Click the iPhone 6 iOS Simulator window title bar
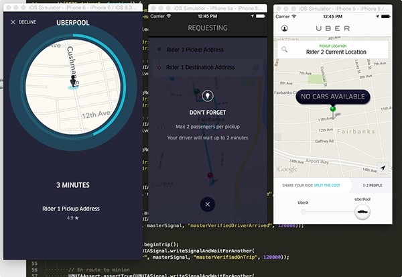Screen dimensions: 402x277 click(x=73, y=7)
